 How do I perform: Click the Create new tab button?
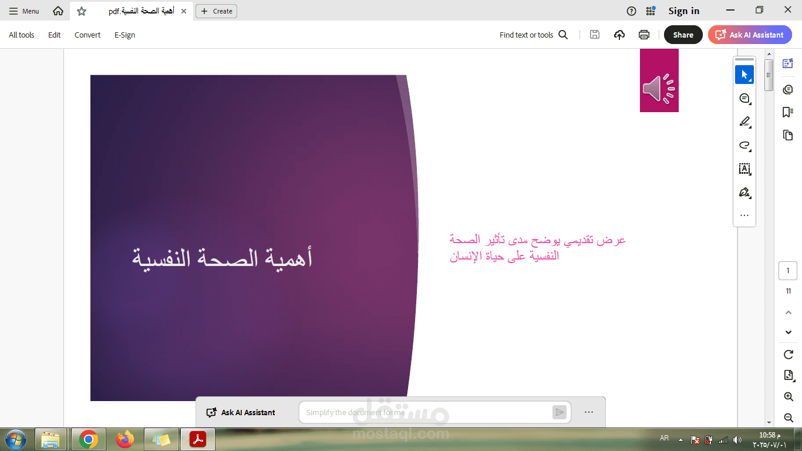point(216,11)
